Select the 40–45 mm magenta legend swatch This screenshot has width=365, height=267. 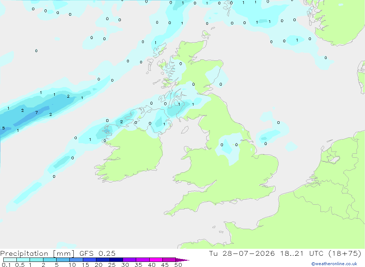pyautogui.click(x=156, y=260)
